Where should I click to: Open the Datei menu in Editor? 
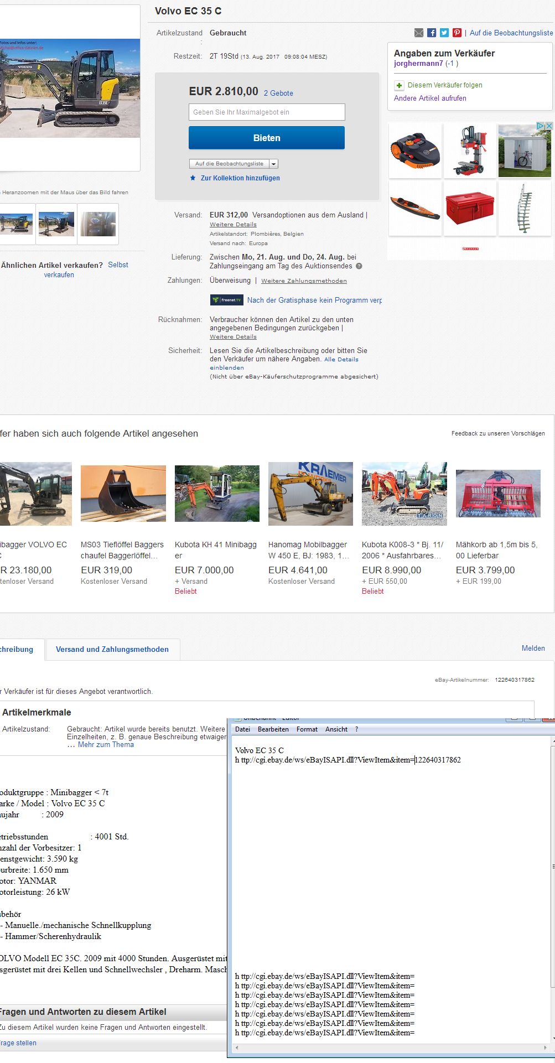(x=242, y=729)
